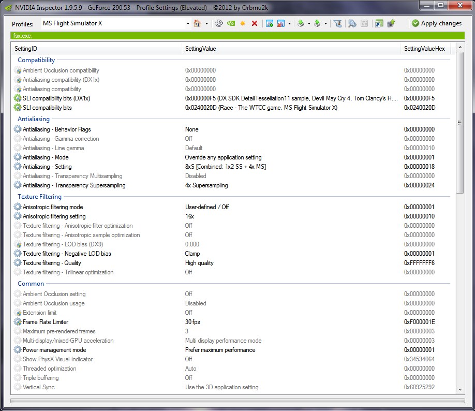Screen dimensions: 475x411
Task: Click the orange star create profile icon
Action: 243,23
